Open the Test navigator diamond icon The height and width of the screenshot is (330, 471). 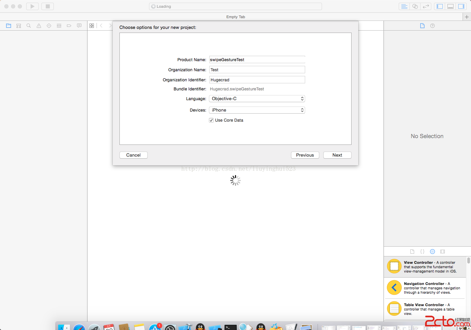point(49,26)
